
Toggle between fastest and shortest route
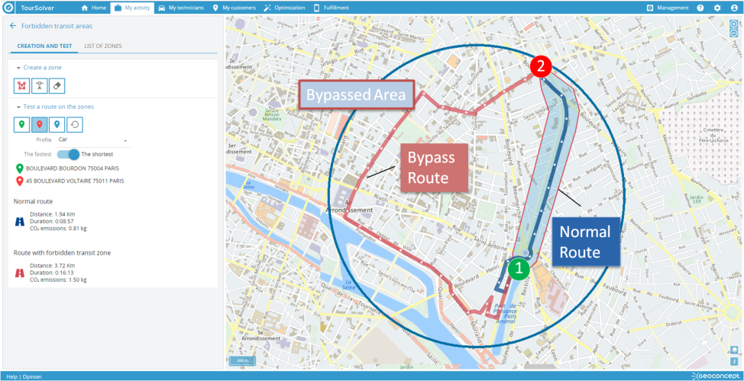69,154
